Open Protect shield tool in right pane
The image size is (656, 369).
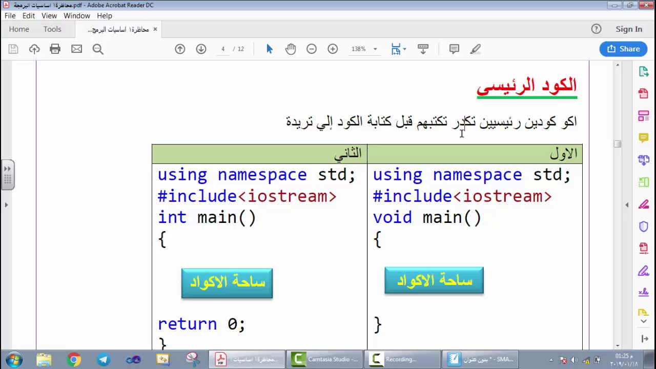coord(644,227)
